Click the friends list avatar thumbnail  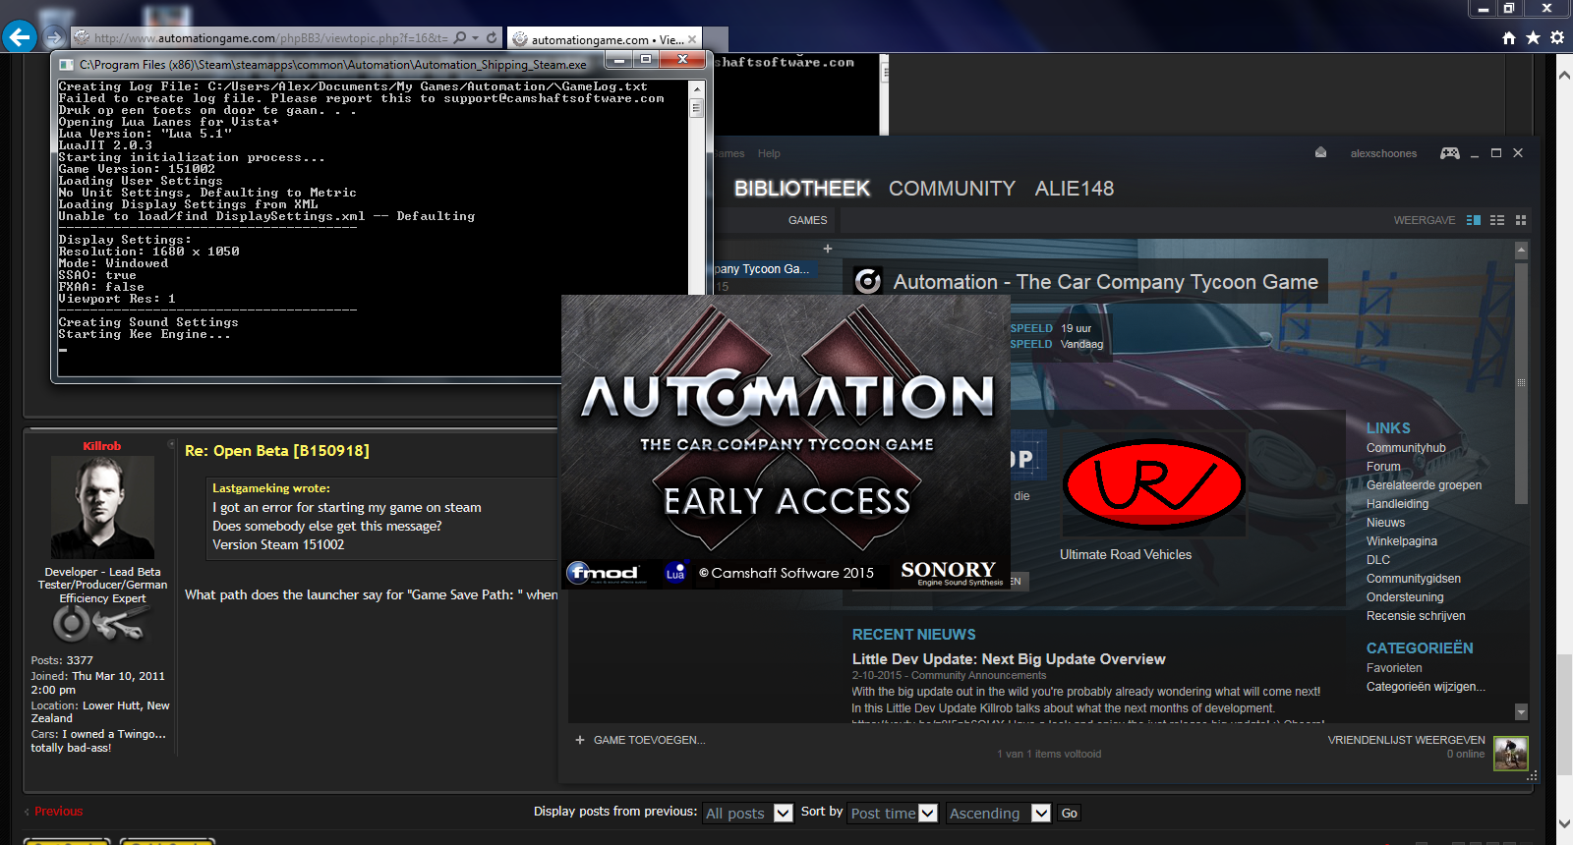tap(1510, 754)
